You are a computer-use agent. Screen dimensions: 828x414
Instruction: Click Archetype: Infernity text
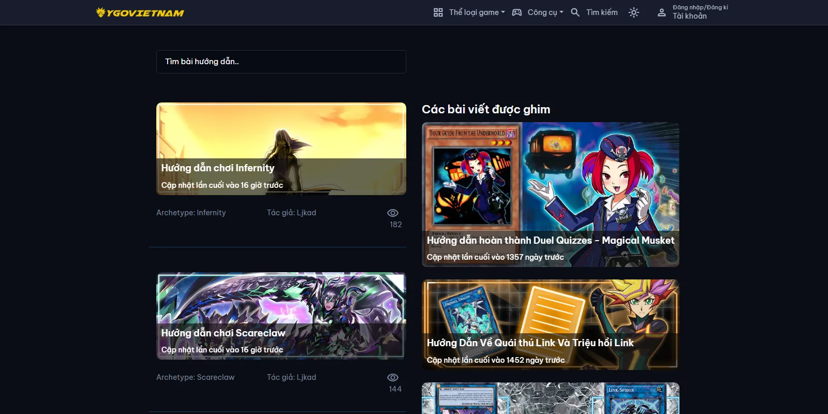click(191, 213)
